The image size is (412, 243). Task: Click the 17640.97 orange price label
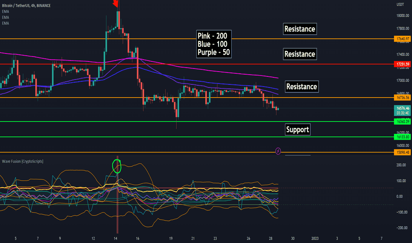point(402,39)
